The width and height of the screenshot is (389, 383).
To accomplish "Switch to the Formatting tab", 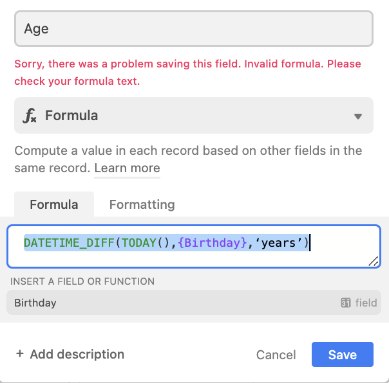I will tap(142, 204).
